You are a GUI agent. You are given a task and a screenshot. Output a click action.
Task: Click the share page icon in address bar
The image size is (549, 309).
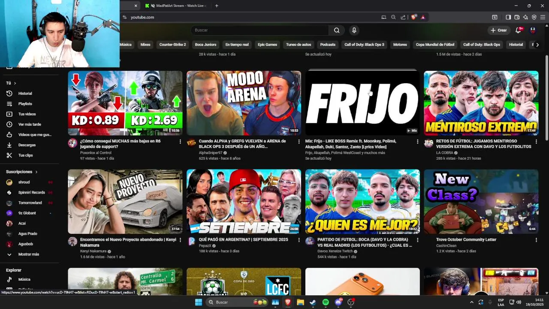pos(403,17)
